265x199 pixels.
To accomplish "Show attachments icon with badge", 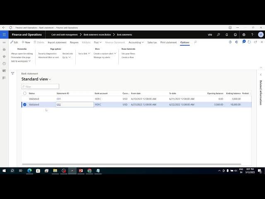I will [x=243, y=42].
